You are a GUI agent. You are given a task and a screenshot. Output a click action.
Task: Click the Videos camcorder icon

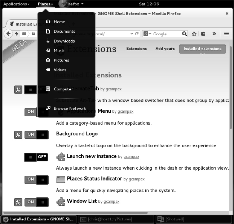click(48, 70)
